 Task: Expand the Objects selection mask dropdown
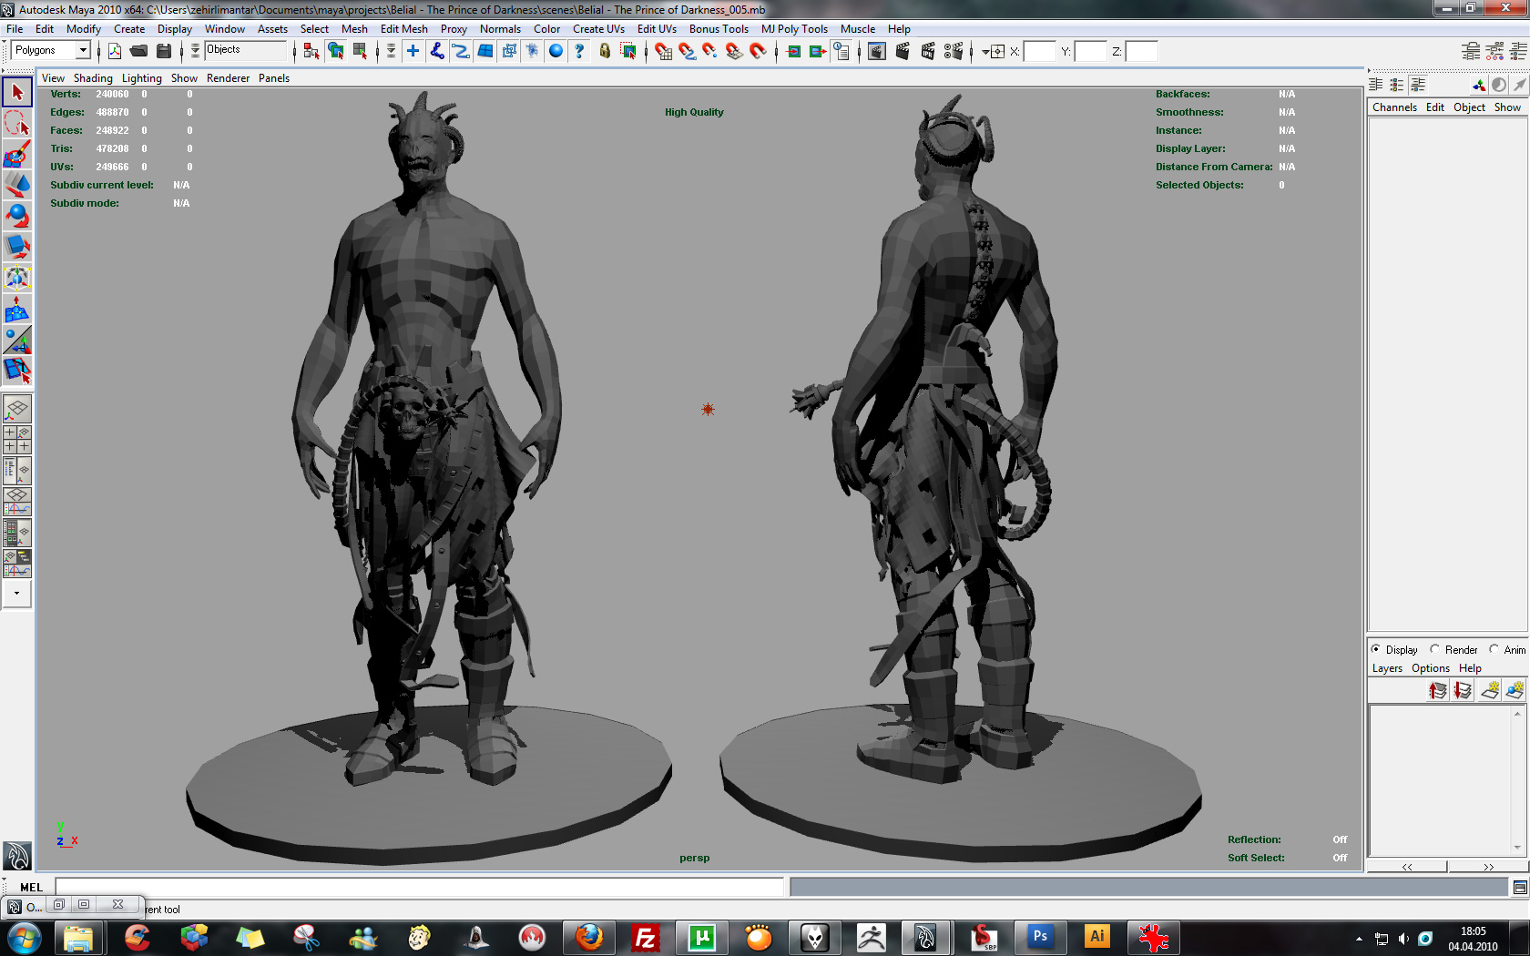pyautogui.click(x=195, y=51)
